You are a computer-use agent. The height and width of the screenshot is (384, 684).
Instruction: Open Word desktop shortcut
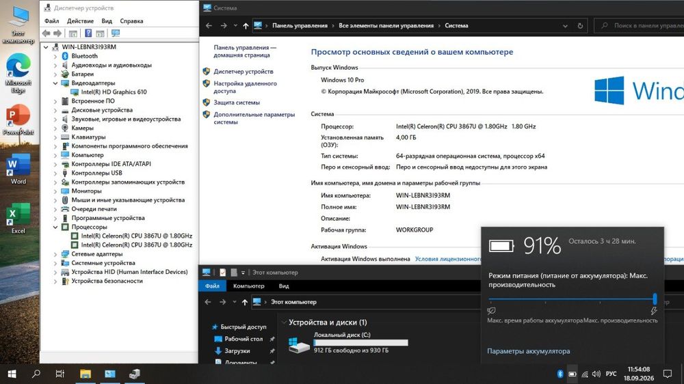[x=18, y=169]
